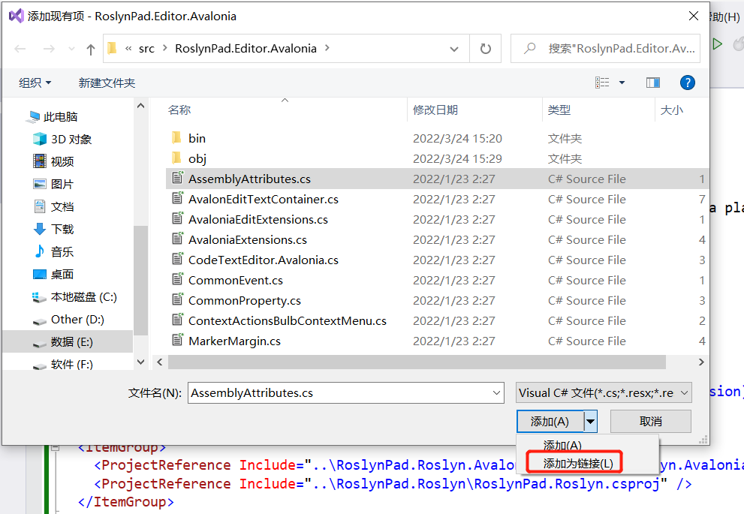
Task: Click the Forward navigation arrow
Action: coord(49,49)
